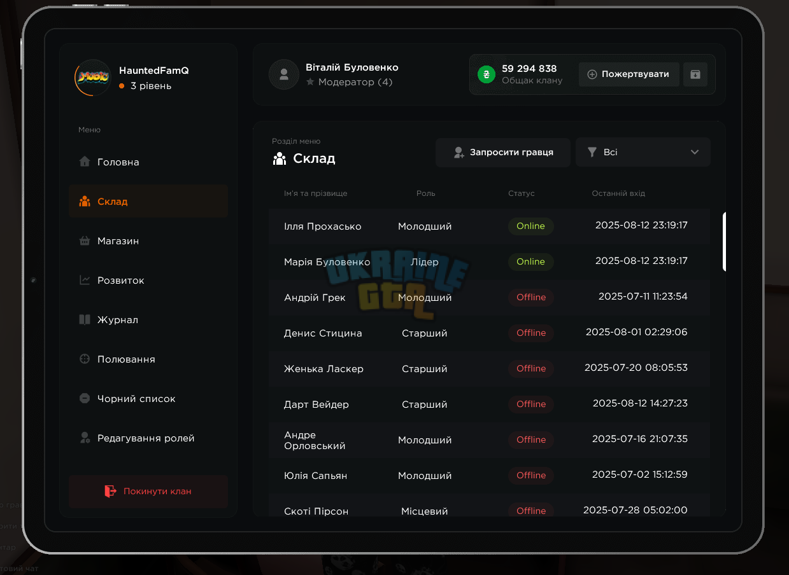Click the 3 рівень clan level label
Image resolution: width=789 pixels, height=575 pixels.
151,86
